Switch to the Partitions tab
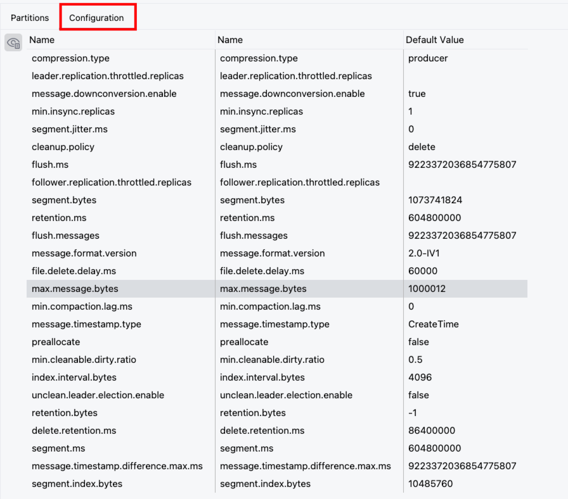The image size is (568, 499). [x=30, y=18]
